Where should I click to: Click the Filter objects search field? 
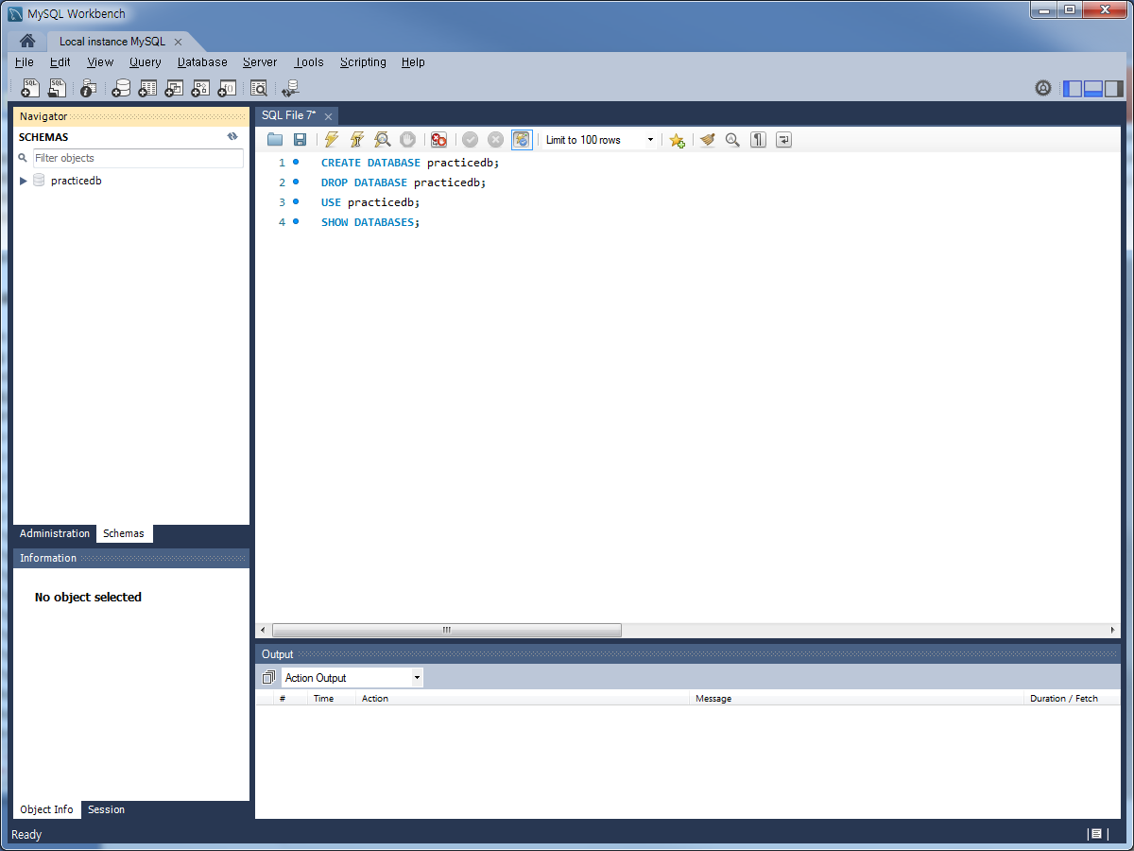138,158
